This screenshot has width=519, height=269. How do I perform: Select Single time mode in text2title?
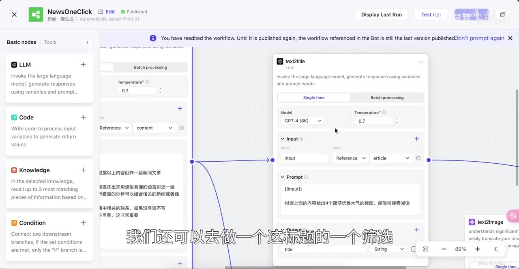click(314, 98)
